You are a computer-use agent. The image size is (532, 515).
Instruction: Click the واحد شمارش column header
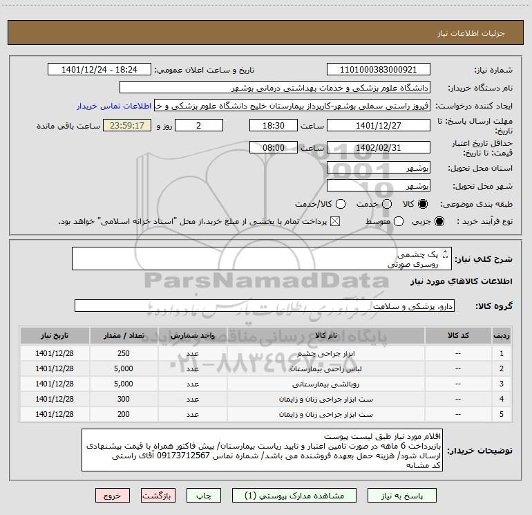click(192, 335)
